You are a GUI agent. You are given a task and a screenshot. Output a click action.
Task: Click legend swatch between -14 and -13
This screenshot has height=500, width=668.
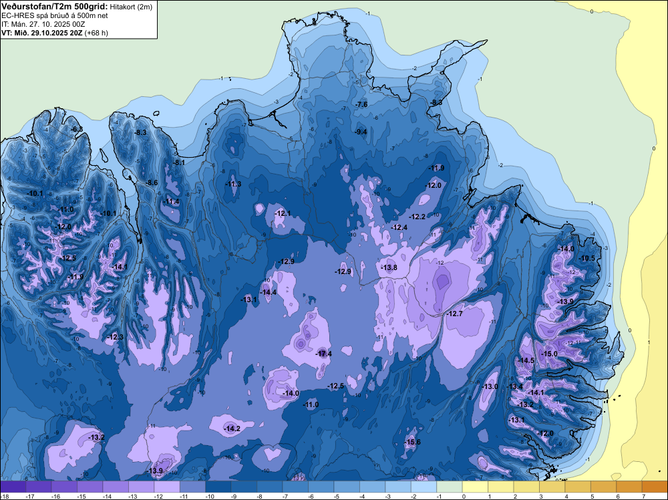pos(116,487)
